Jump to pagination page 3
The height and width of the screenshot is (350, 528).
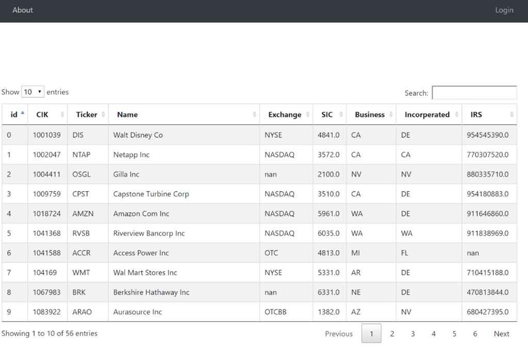[x=413, y=334]
